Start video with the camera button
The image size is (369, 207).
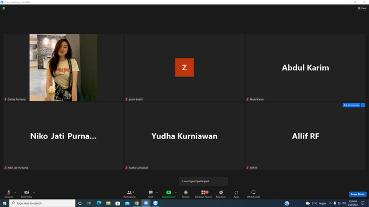click(27, 194)
